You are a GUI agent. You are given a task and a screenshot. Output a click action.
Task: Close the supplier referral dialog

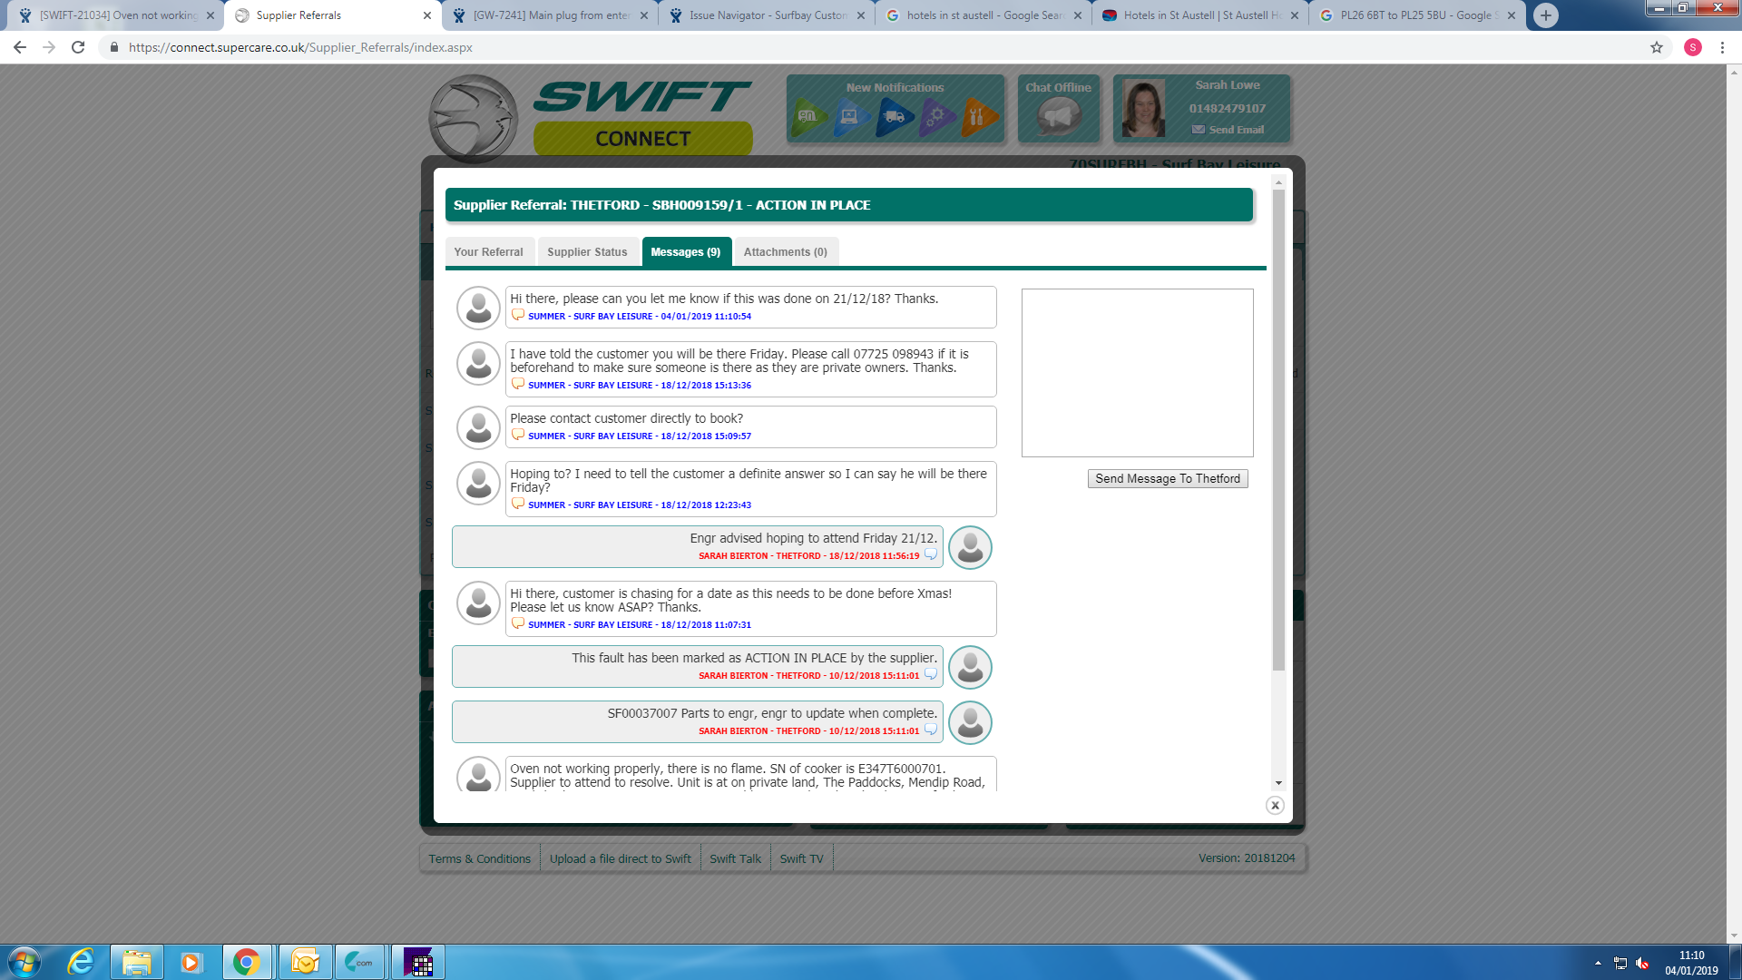pyautogui.click(x=1275, y=806)
